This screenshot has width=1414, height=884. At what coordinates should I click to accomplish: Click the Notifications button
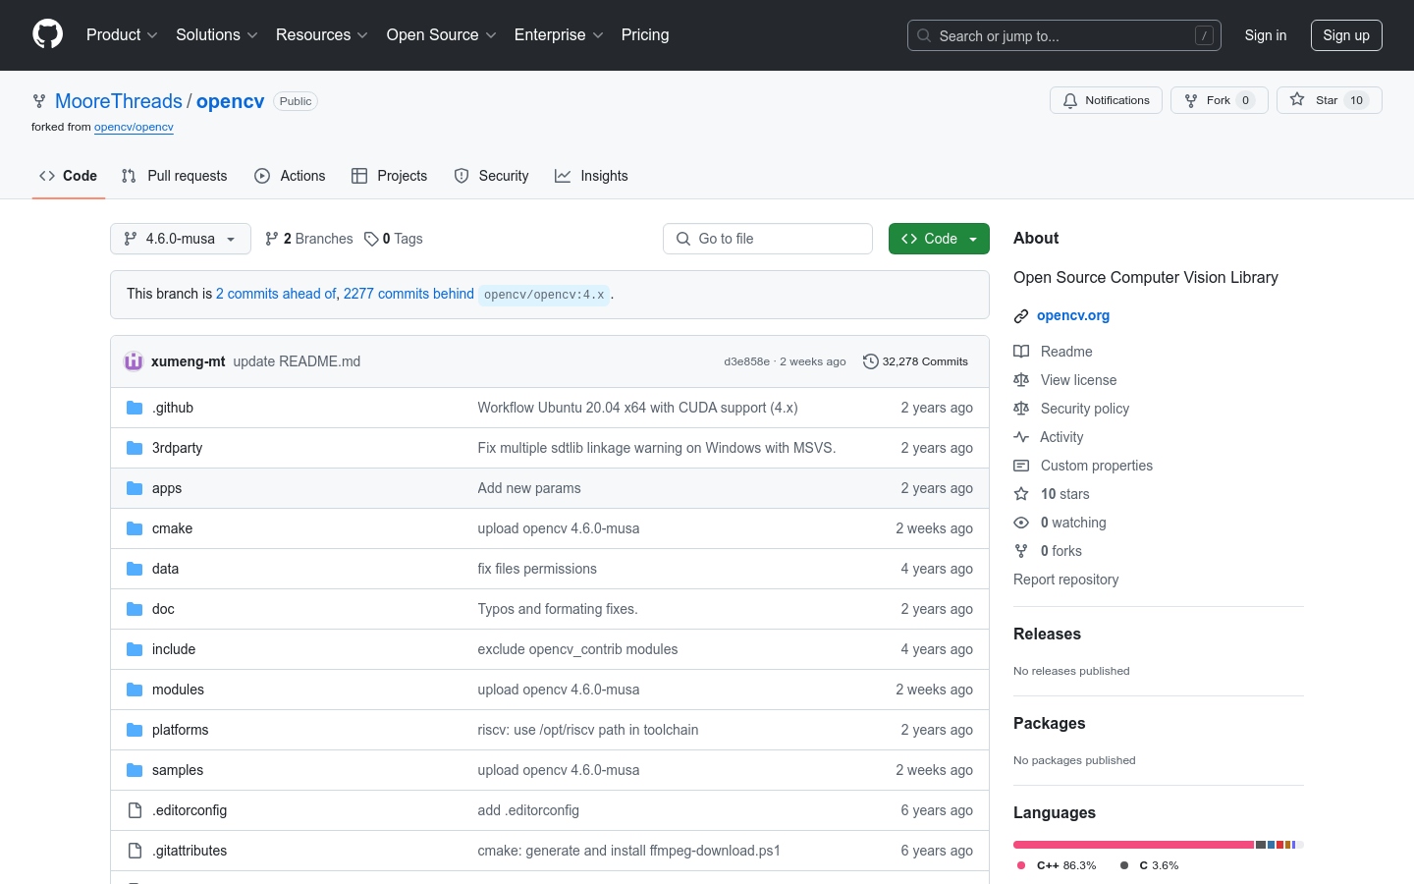click(x=1107, y=100)
